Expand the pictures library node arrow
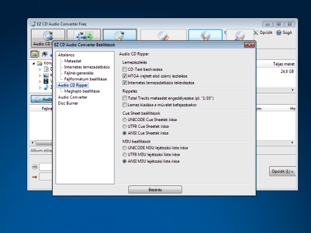This screenshot has width=311, height=233. click(40, 76)
